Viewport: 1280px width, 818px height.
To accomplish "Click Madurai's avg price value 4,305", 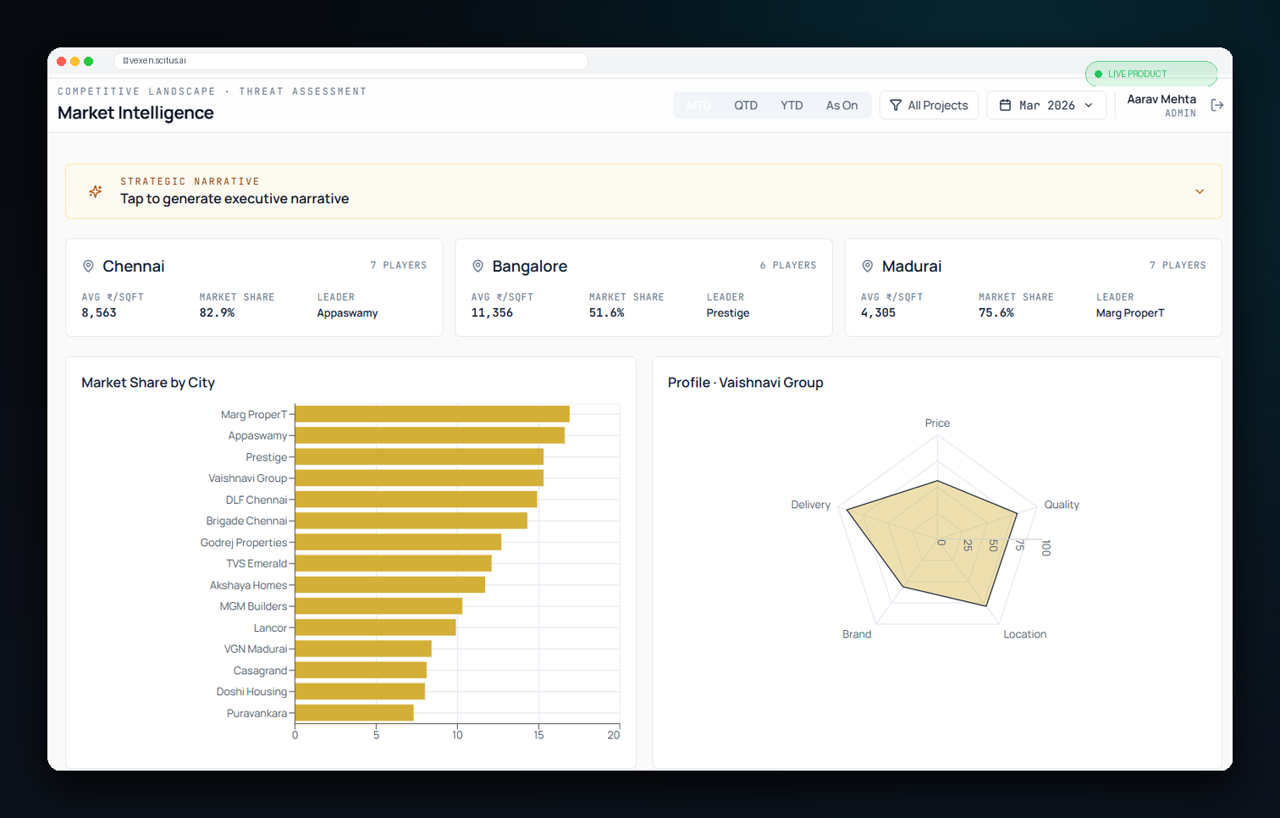I will (x=878, y=312).
